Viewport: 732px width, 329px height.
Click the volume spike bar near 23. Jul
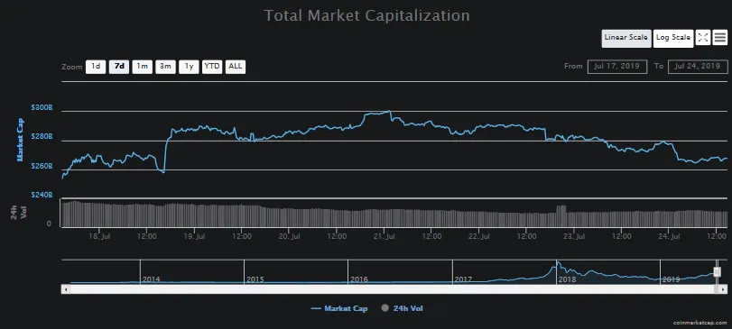coord(561,215)
